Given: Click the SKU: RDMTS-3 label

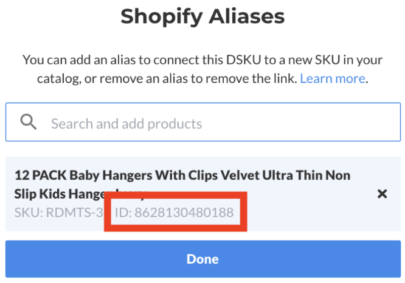Looking at the screenshot, I should 59,213.
